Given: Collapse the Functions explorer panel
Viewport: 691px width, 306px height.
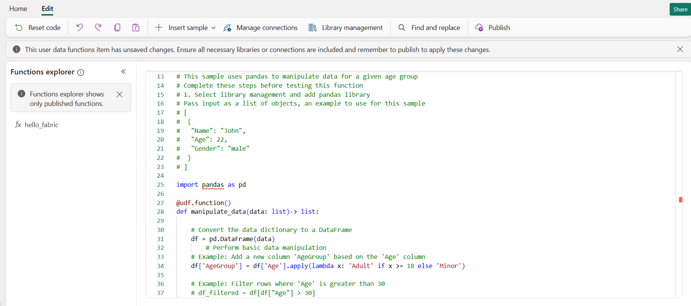Looking at the screenshot, I should pos(124,71).
